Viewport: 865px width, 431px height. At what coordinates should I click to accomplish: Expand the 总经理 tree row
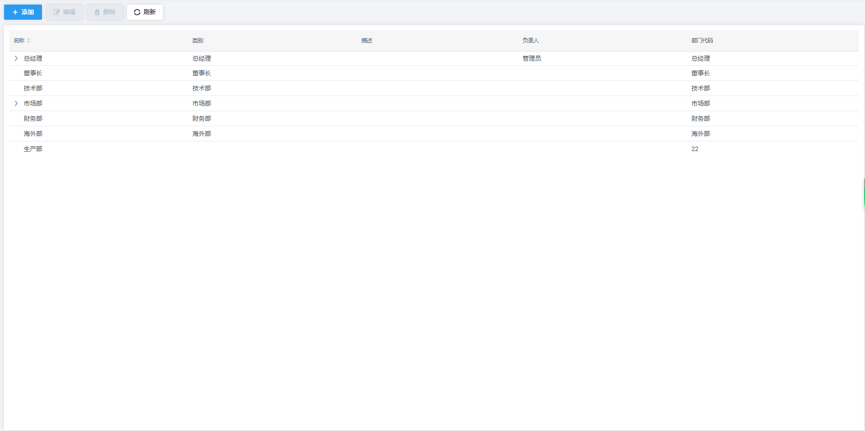[16, 59]
